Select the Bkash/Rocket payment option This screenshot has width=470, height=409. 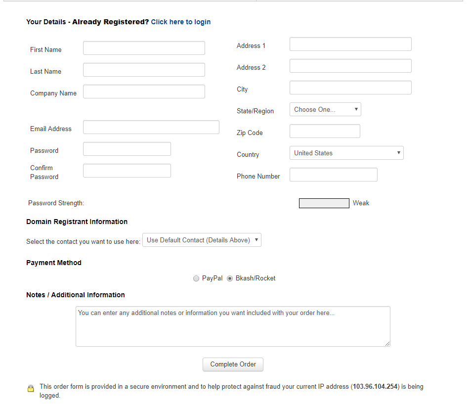point(230,278)
